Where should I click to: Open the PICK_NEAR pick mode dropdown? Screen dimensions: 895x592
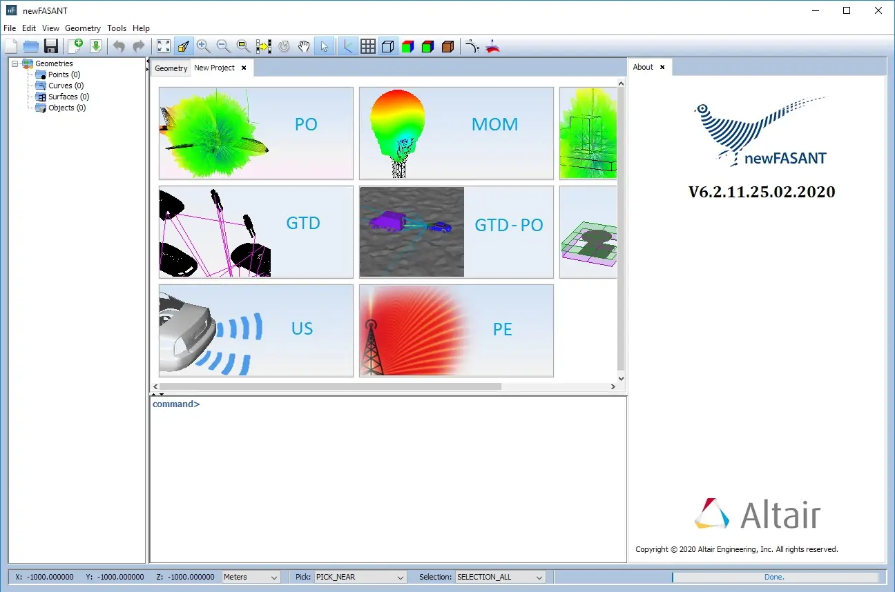pyautogui.click(x=360, y=577)
